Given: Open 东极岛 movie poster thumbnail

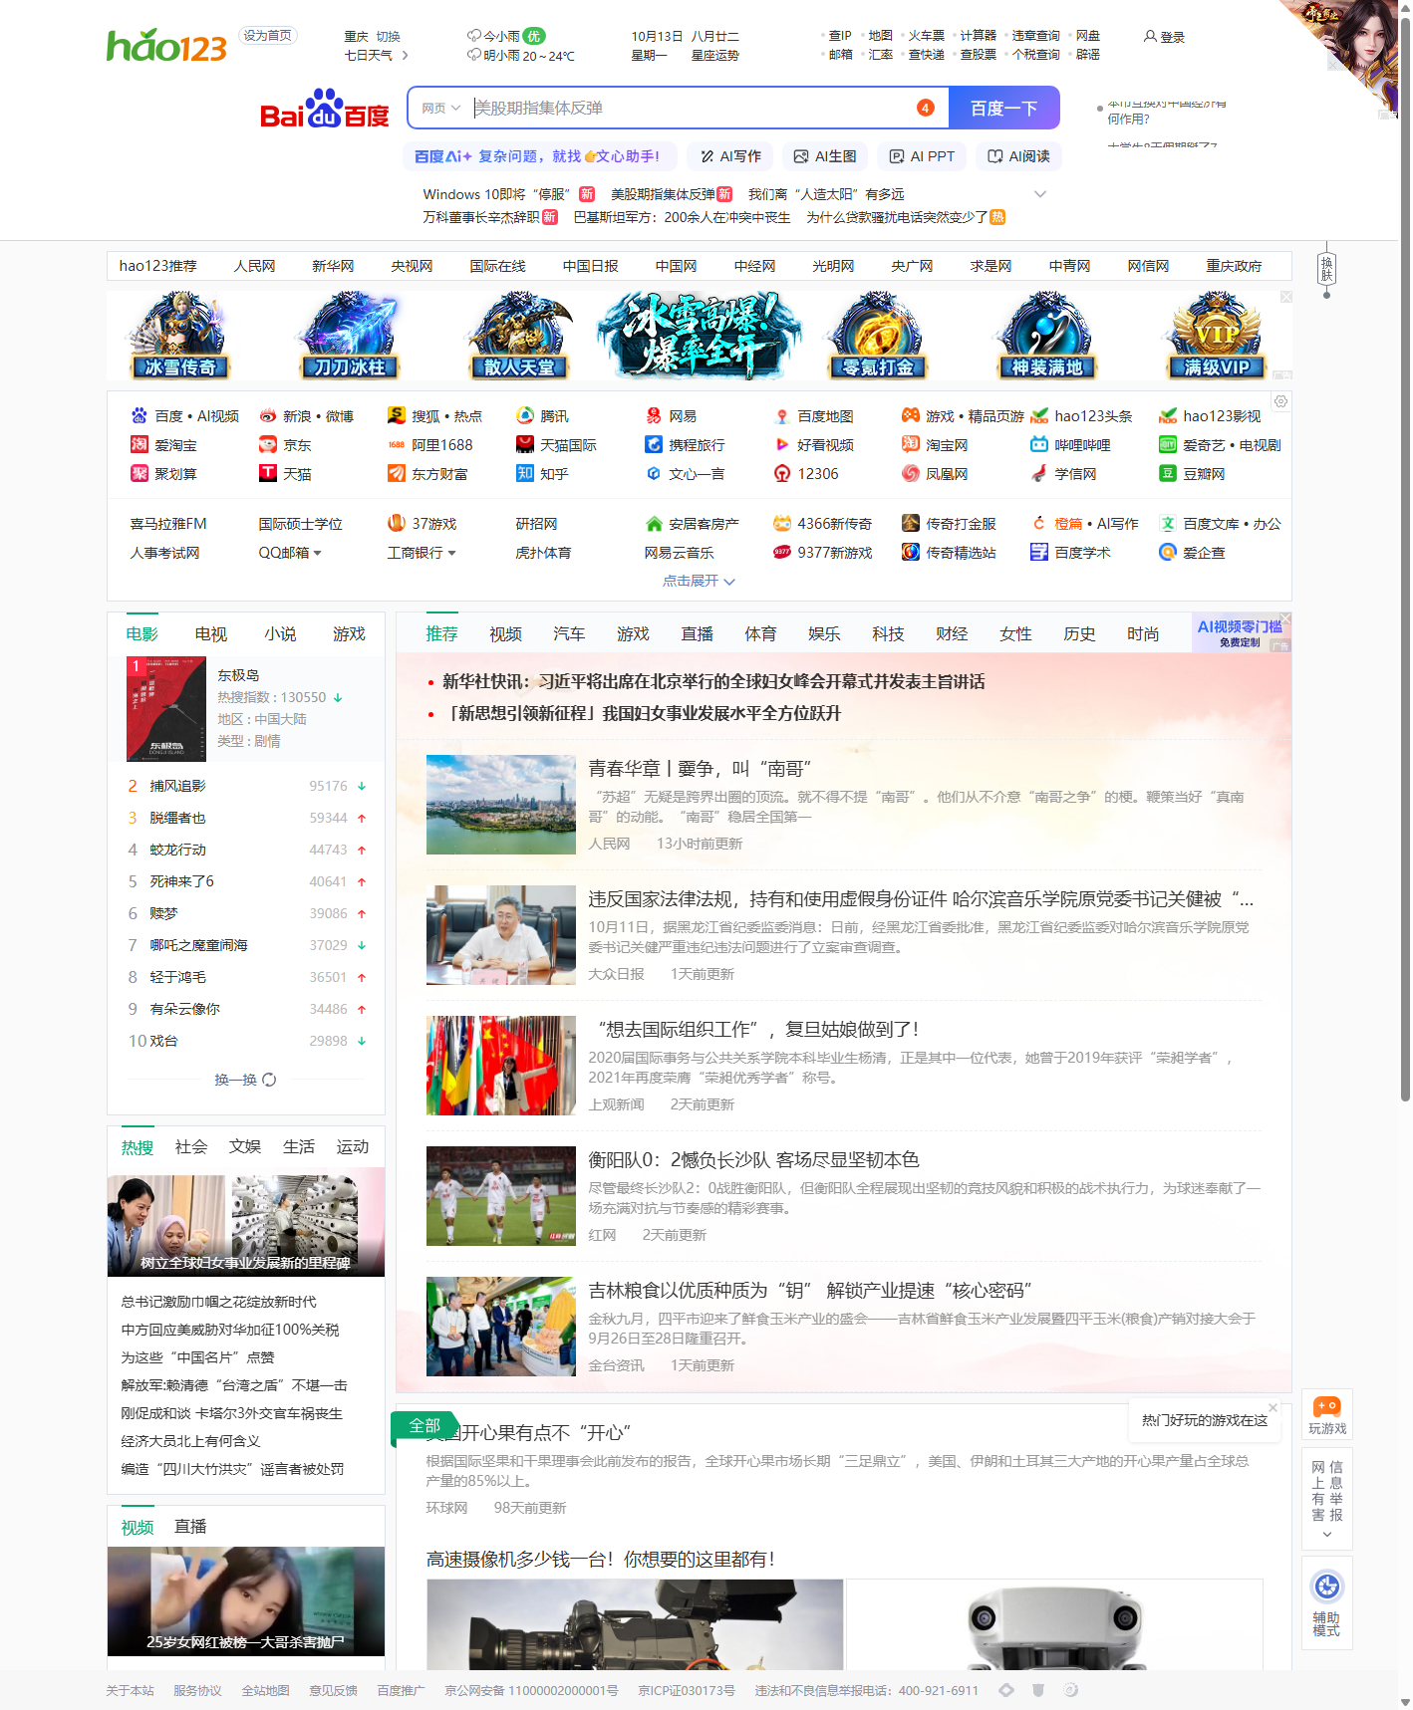Looking at the screenshot, I should (x=166, y=709).
